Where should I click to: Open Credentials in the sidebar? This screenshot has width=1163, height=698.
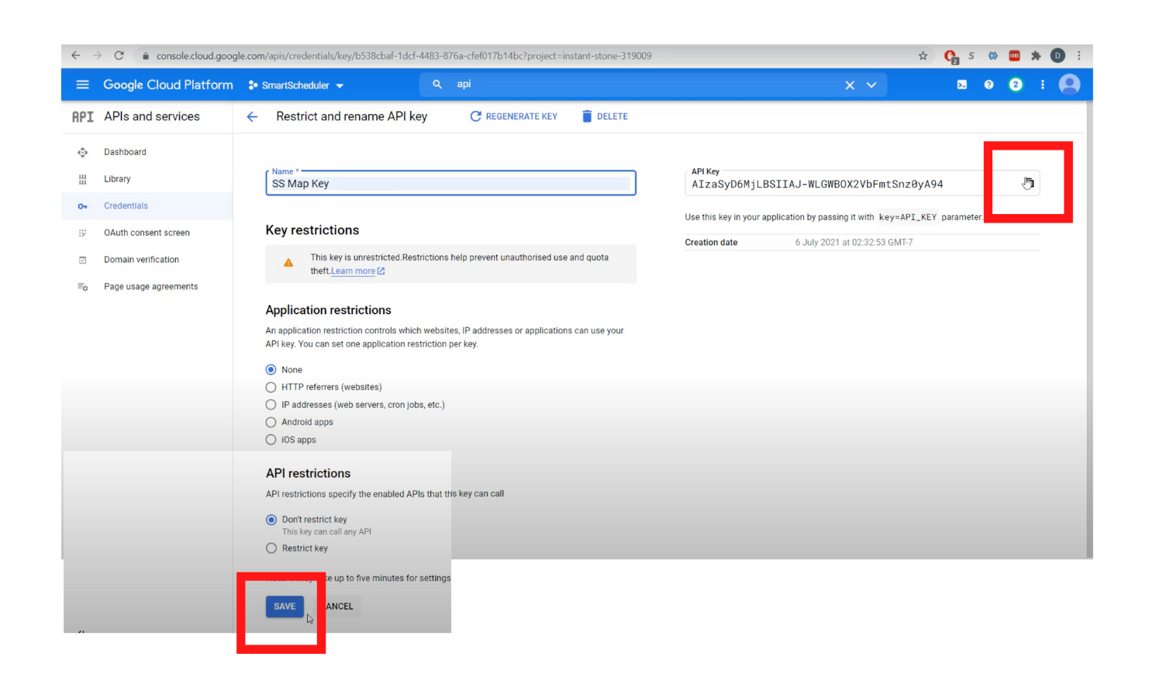126,206
